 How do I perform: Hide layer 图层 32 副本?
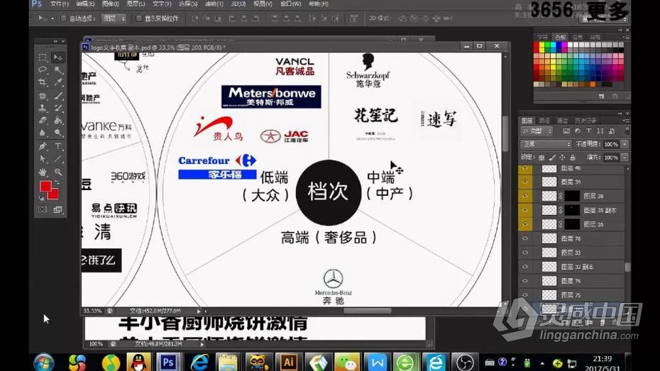(525, 267)
